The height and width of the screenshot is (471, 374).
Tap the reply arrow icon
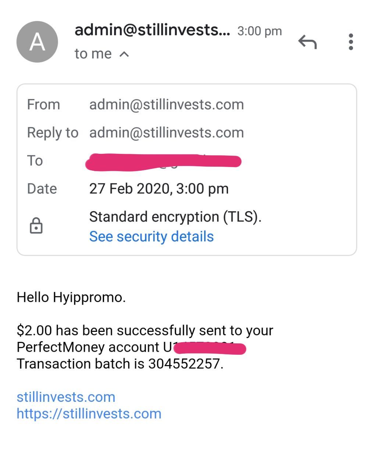307,42
